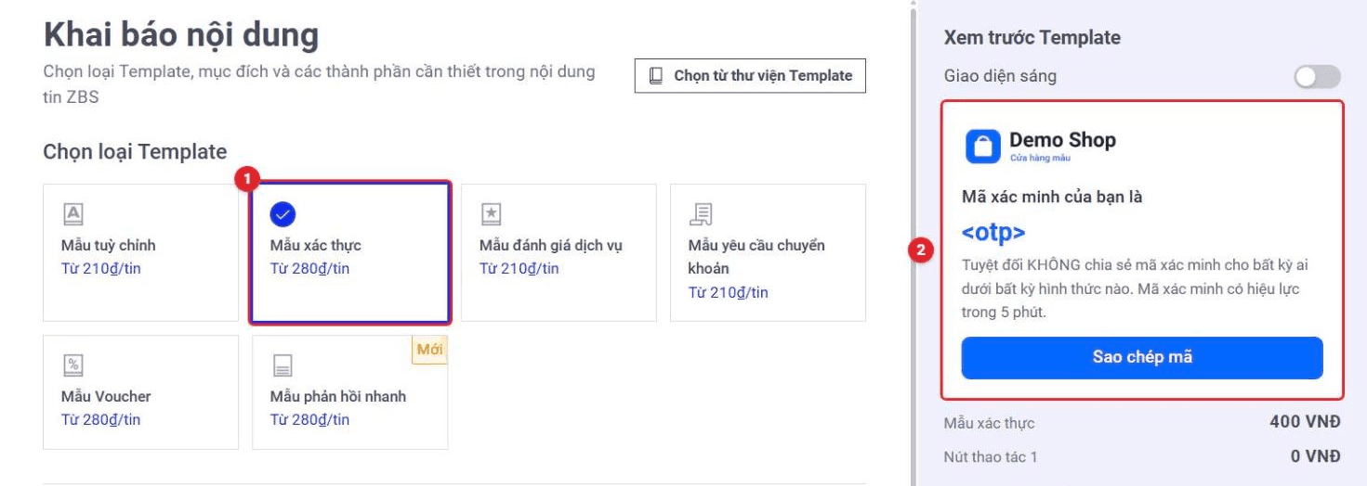Click the Xem trước Template heading
This screenshot has width=1367, height=486.
click(x=1032, y=38)
